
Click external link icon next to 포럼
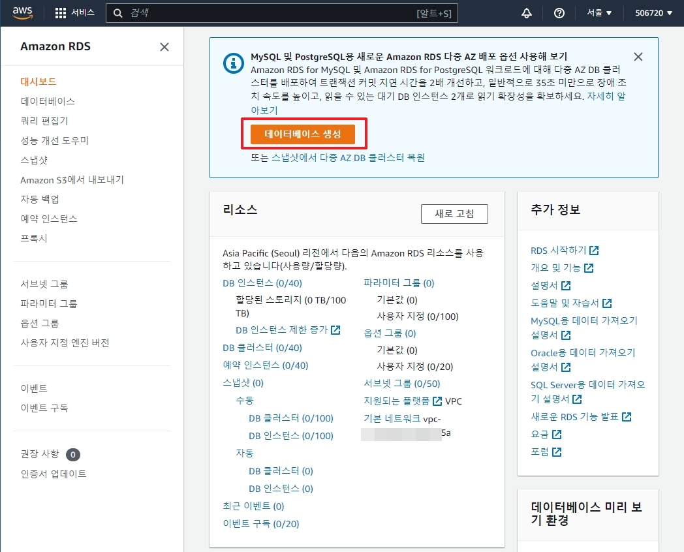click(557, 452)
